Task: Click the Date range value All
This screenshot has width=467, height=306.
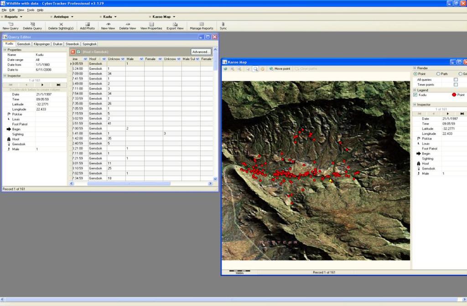Action: click(37, 60)
